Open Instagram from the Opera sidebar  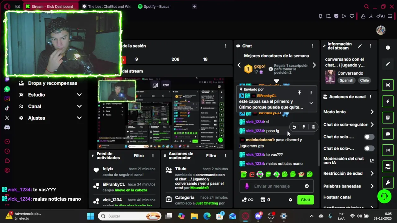point(7,99)
